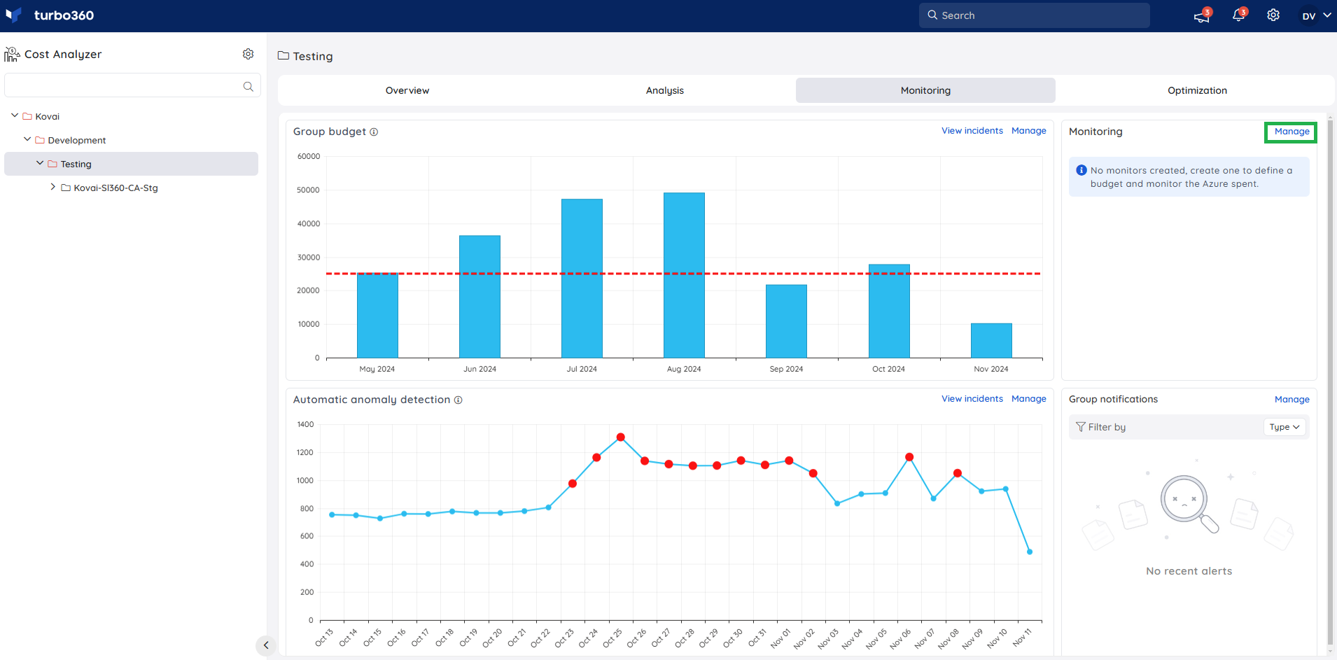Open Cost Analyzer settings gear
The width and height of the screenshot is (1337, 660).
coord(248,54)
